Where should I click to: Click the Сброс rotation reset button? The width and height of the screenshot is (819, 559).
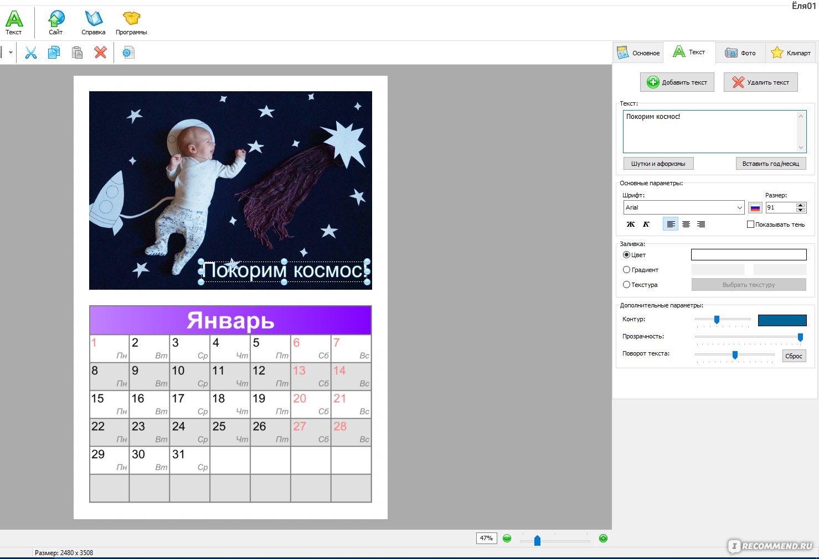pos(794,356)
